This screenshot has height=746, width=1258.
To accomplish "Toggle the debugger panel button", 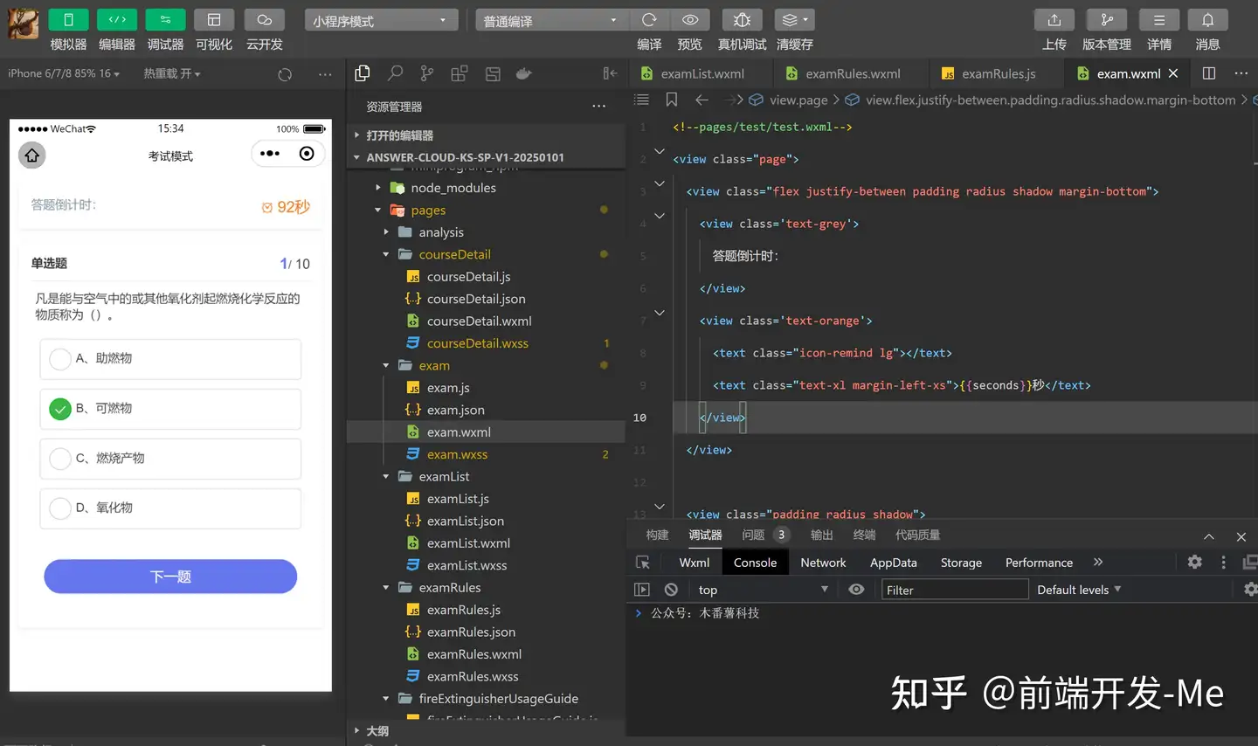I will 165,19.
